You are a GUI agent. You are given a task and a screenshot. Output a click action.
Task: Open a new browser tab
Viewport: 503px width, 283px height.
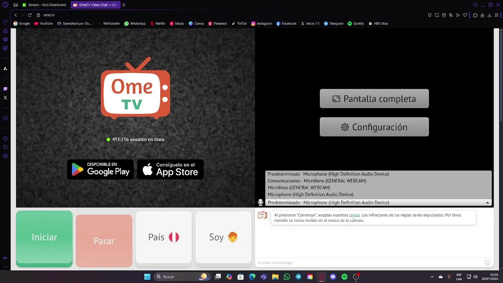click(x=124, y=5)
